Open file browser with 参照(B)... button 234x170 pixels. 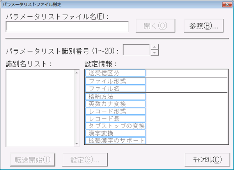click(x=204, y=26)
